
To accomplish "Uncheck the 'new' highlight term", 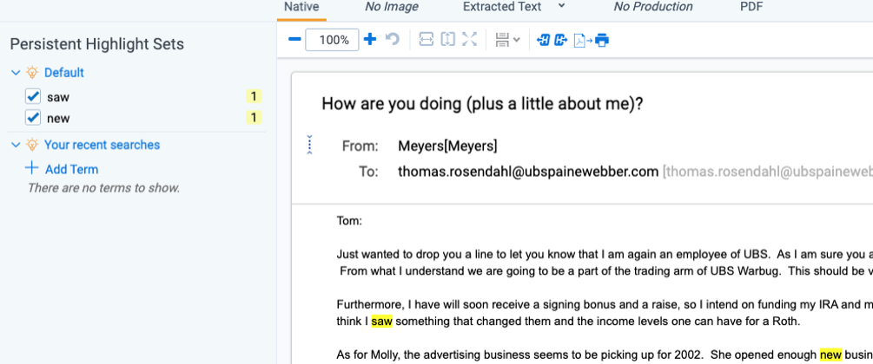I will (33, 118).
